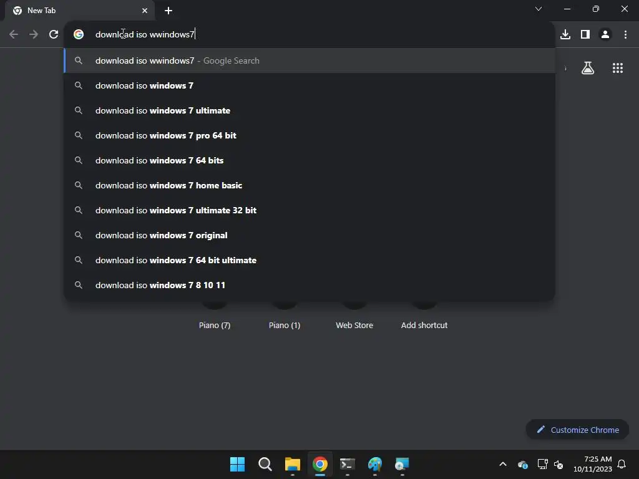Choose suggestion 'windows 7 pro 64 bit'
The image size is (639, 479).
tap(310, 135)
